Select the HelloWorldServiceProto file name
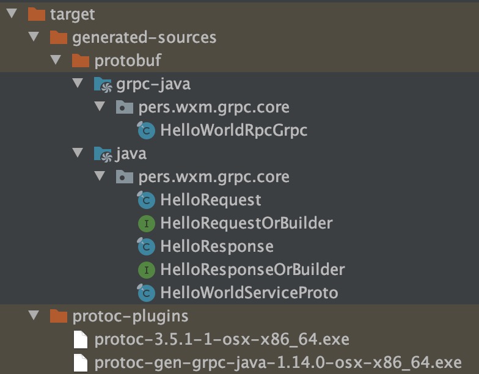 249,293
